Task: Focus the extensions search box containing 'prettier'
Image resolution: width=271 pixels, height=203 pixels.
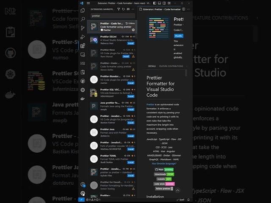Action: [113, 16]
